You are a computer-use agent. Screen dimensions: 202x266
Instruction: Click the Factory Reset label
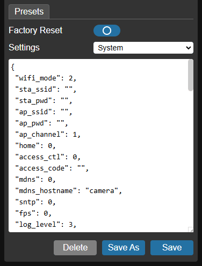(x=35, y=30)
